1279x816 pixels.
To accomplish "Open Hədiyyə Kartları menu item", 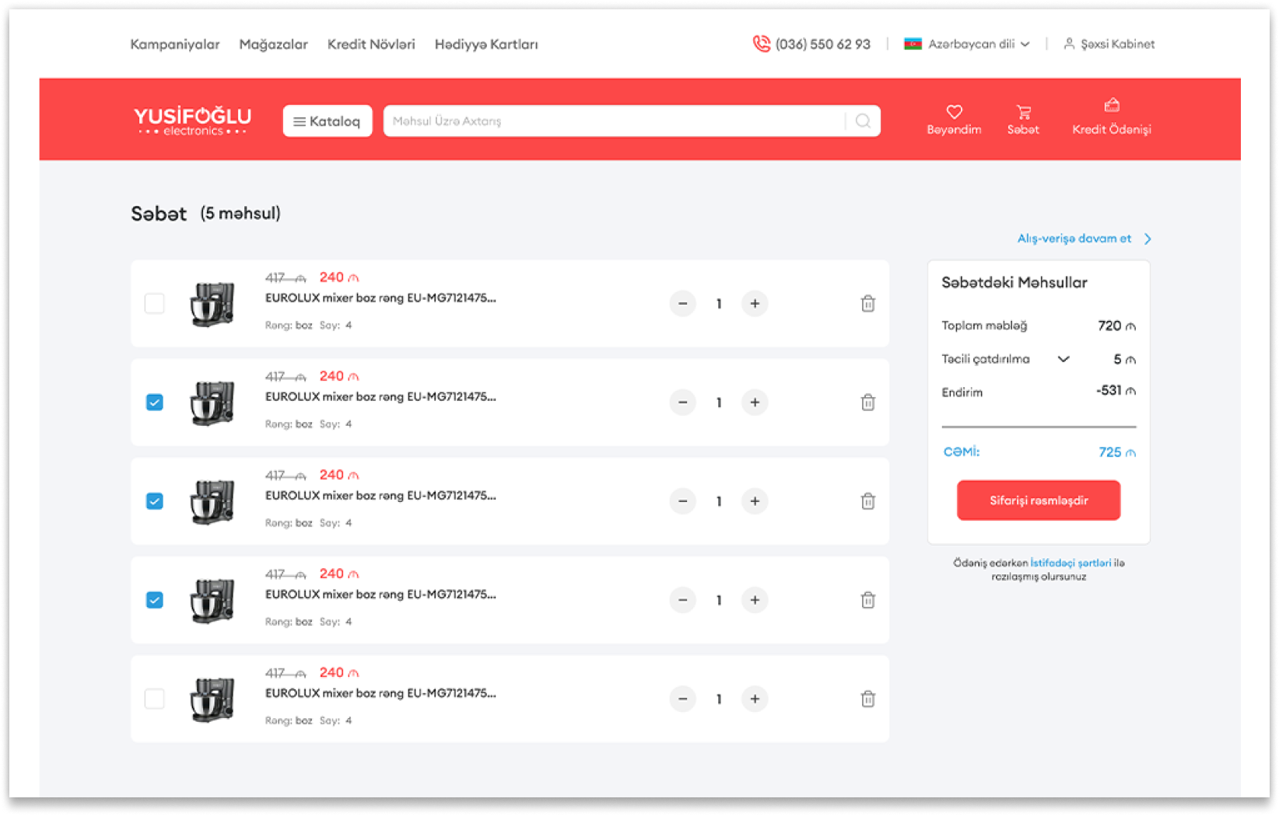I will [486, 44].
